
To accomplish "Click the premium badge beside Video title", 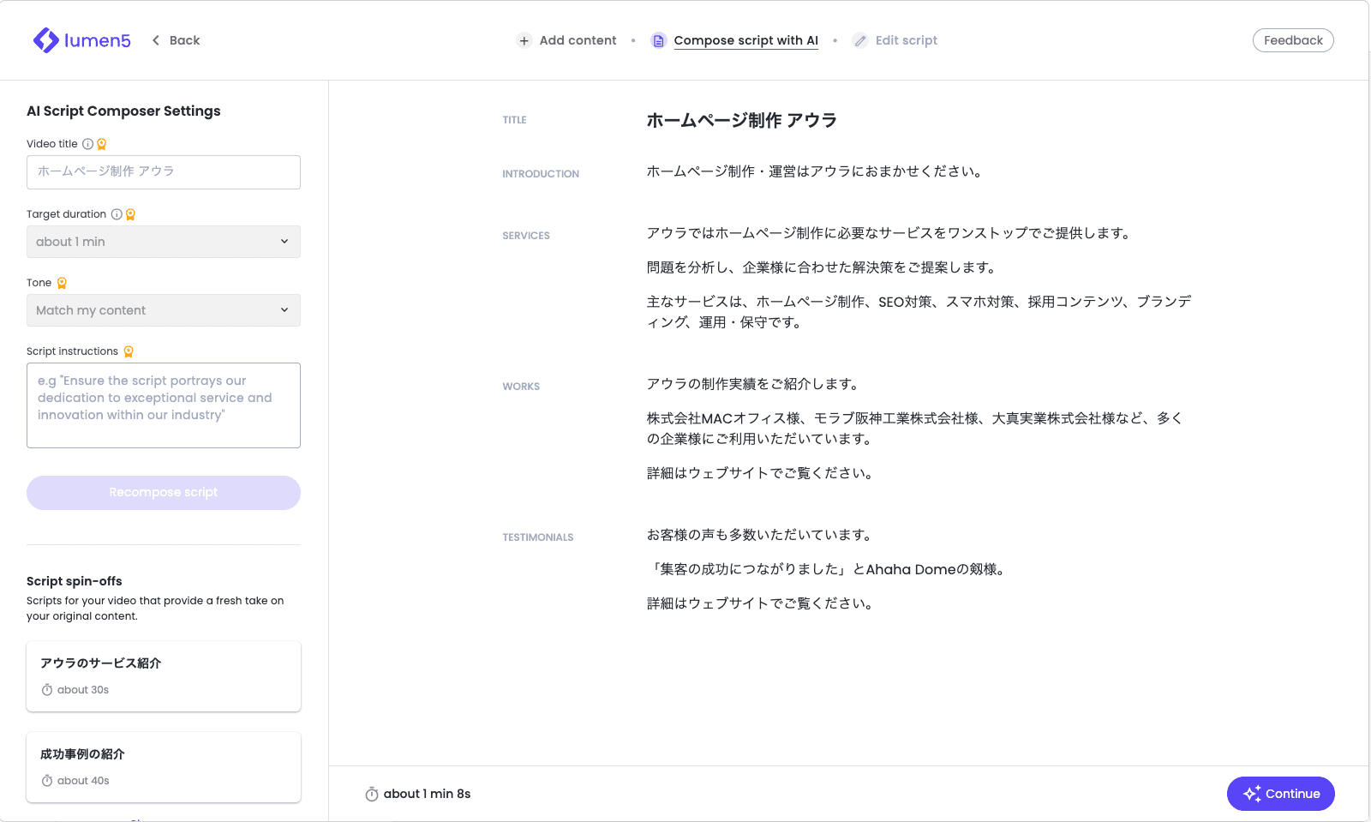I will click(x=102, y=144).
